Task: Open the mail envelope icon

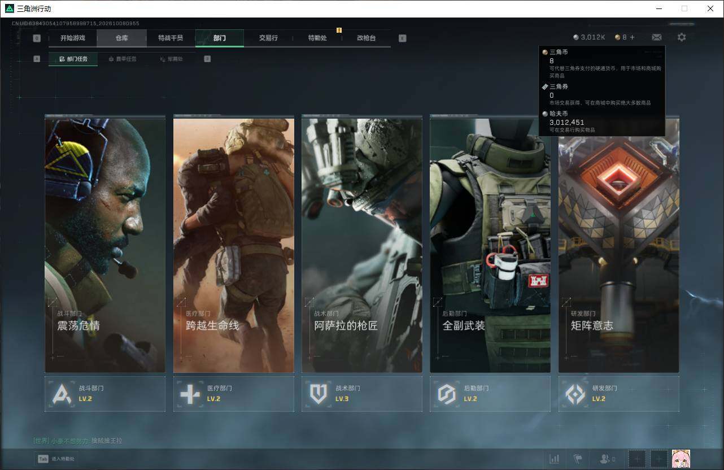Action: pyautogui.click(x=656, y=37)
